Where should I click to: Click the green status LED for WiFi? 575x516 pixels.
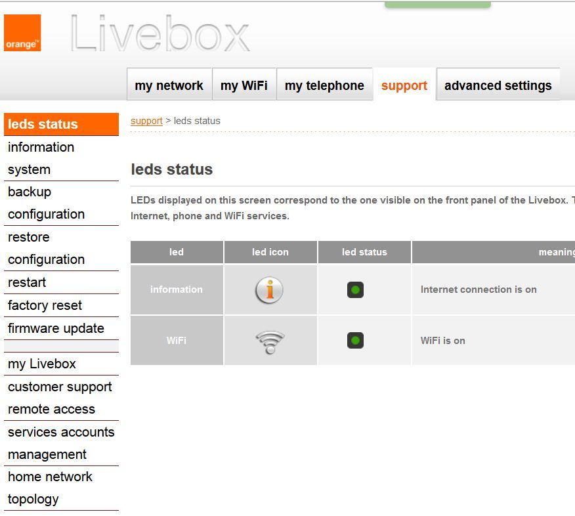(x=355, y=340)
